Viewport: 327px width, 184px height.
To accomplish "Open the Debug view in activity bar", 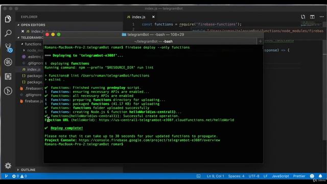I will click(x=8, y=62).
